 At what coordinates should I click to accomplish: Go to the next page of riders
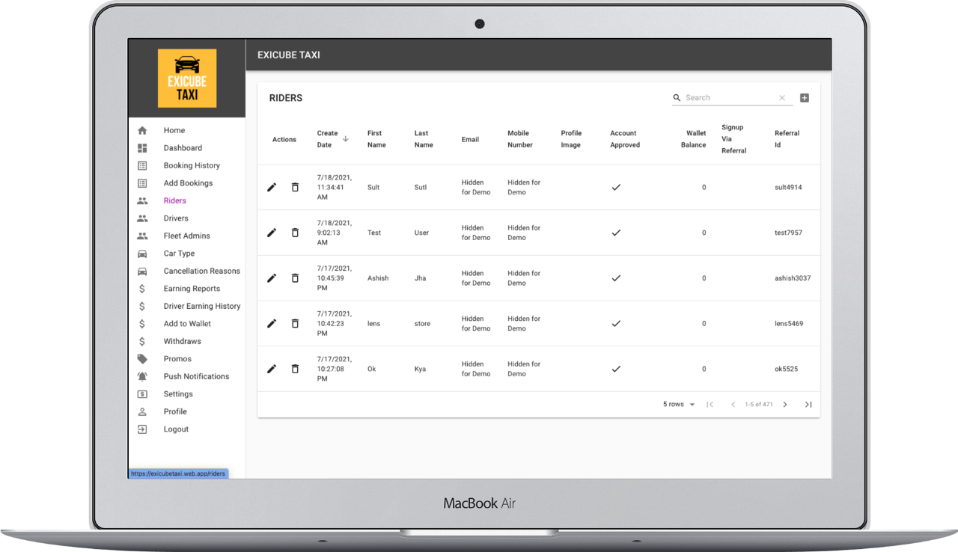[x=785, y=405]
